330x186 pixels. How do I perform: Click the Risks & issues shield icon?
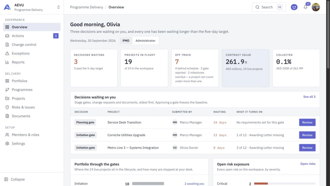pos(7,107)
